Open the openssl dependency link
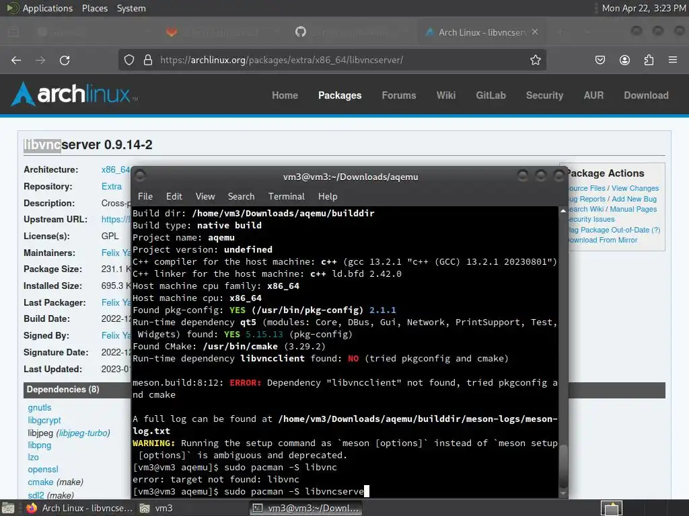The width and height of the screenshot is (689, 516). click(x=43, y=470)
